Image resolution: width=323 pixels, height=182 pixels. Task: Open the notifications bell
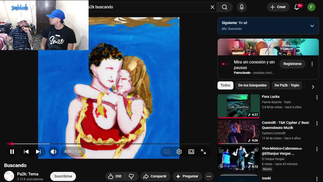pyautogui.click(x=297, y=7)
